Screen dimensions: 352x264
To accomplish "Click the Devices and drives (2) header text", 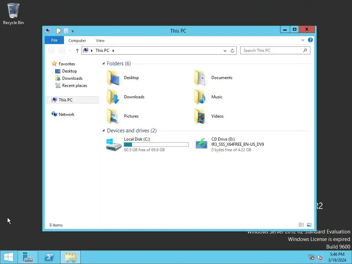I will [x=132, y=131].
